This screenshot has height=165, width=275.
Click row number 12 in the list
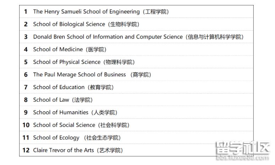[x=26, y=150]
